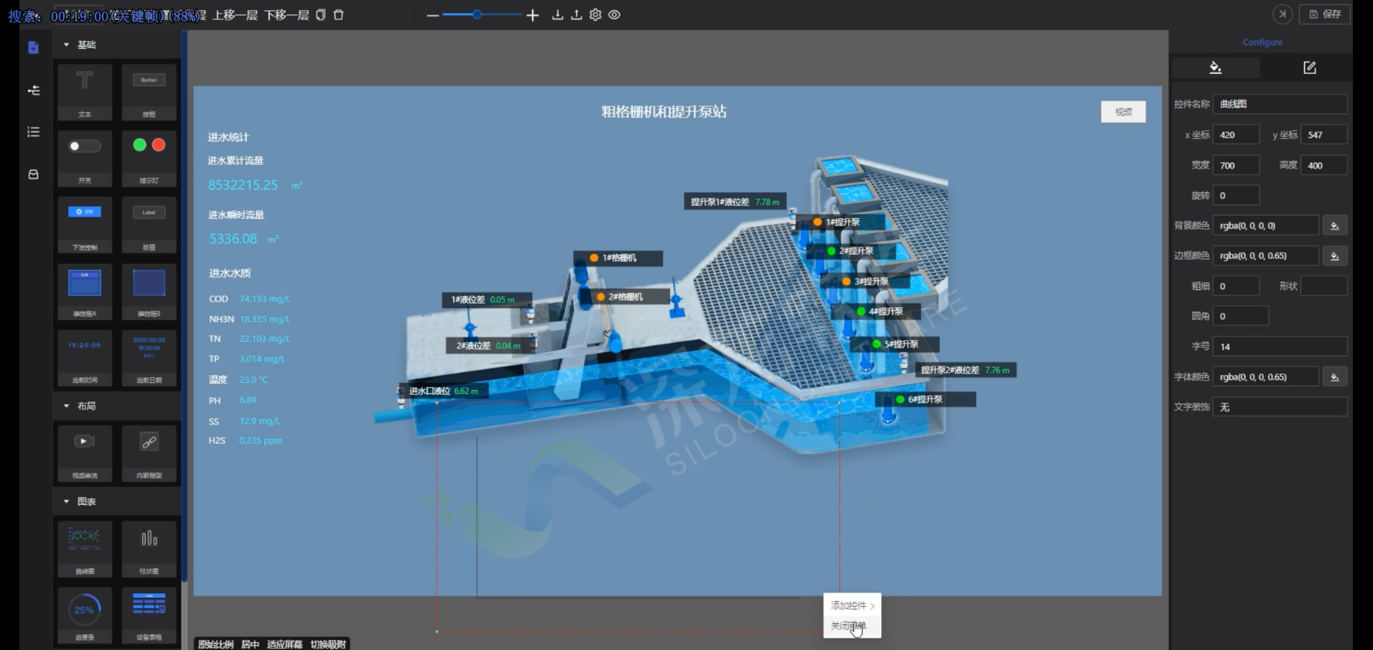The image size is (1373, 650).
Task: Open the 文字装饰 dropdown
Action: coord(1279,407)
